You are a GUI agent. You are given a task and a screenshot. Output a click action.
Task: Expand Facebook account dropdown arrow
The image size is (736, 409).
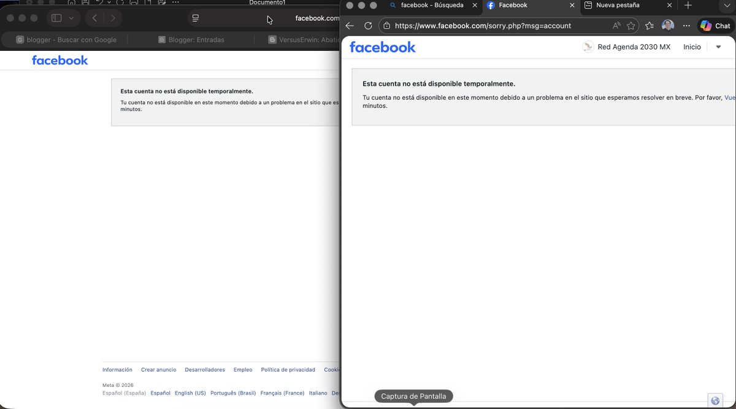(718, 47)
